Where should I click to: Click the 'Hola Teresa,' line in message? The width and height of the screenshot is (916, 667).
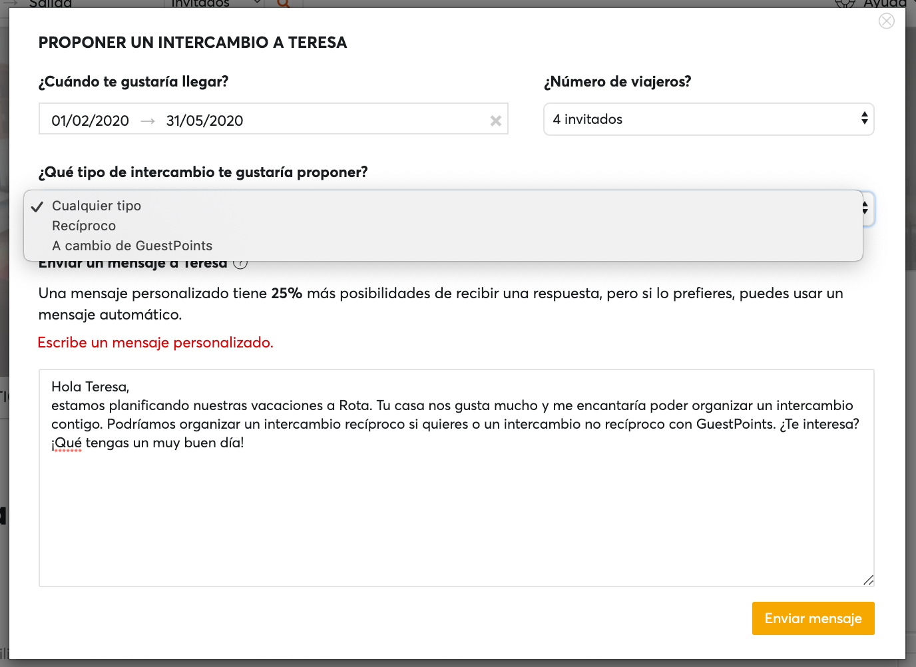click(91, 387)
